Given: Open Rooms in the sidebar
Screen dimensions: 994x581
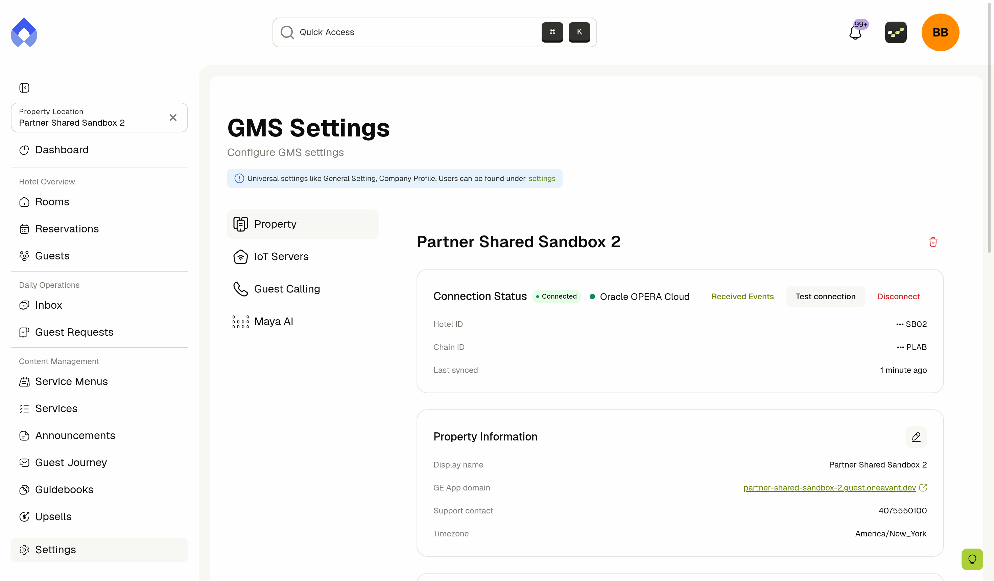Looking at the screenshot, I should point(99,202).
